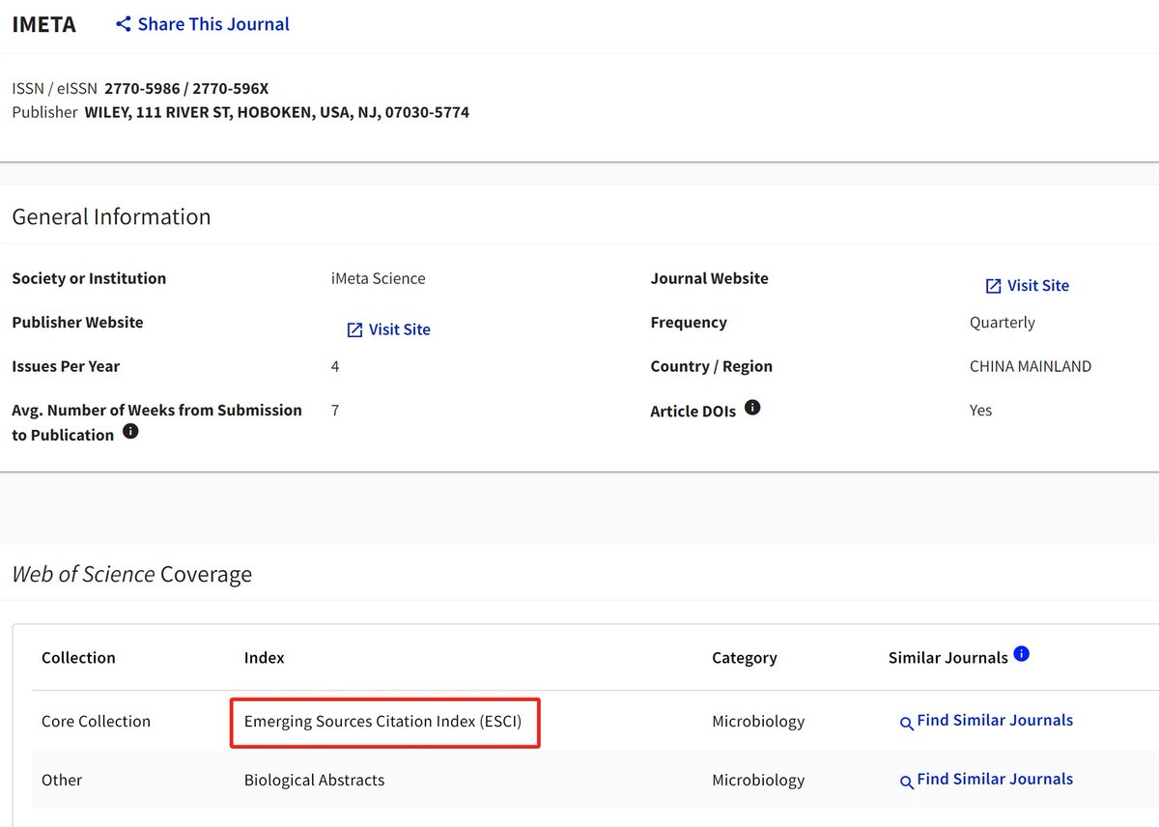The image size is (1159, 827).
Task: Select Emerging Sources Citation Index (ESCI) text
Action: coord(382,722)
